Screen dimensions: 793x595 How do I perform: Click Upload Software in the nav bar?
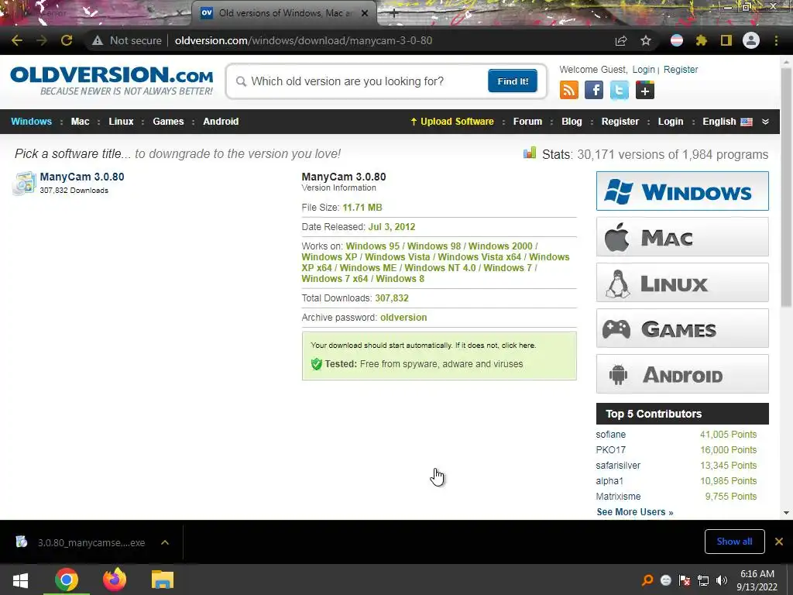(x=451, y=122)
